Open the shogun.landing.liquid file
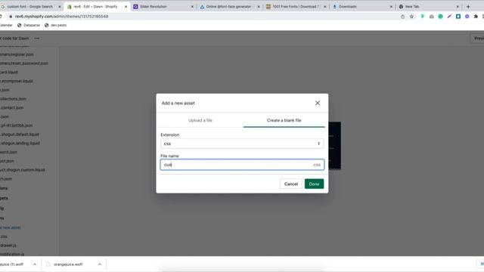This screenshot has width=484, height=272. pyautogui.click(x=20, y=143)
